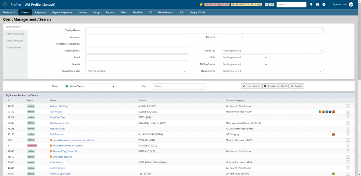Viewport: 361px width, 176px height.
Task: Open the Payments menu
Action: coord(41,12)
